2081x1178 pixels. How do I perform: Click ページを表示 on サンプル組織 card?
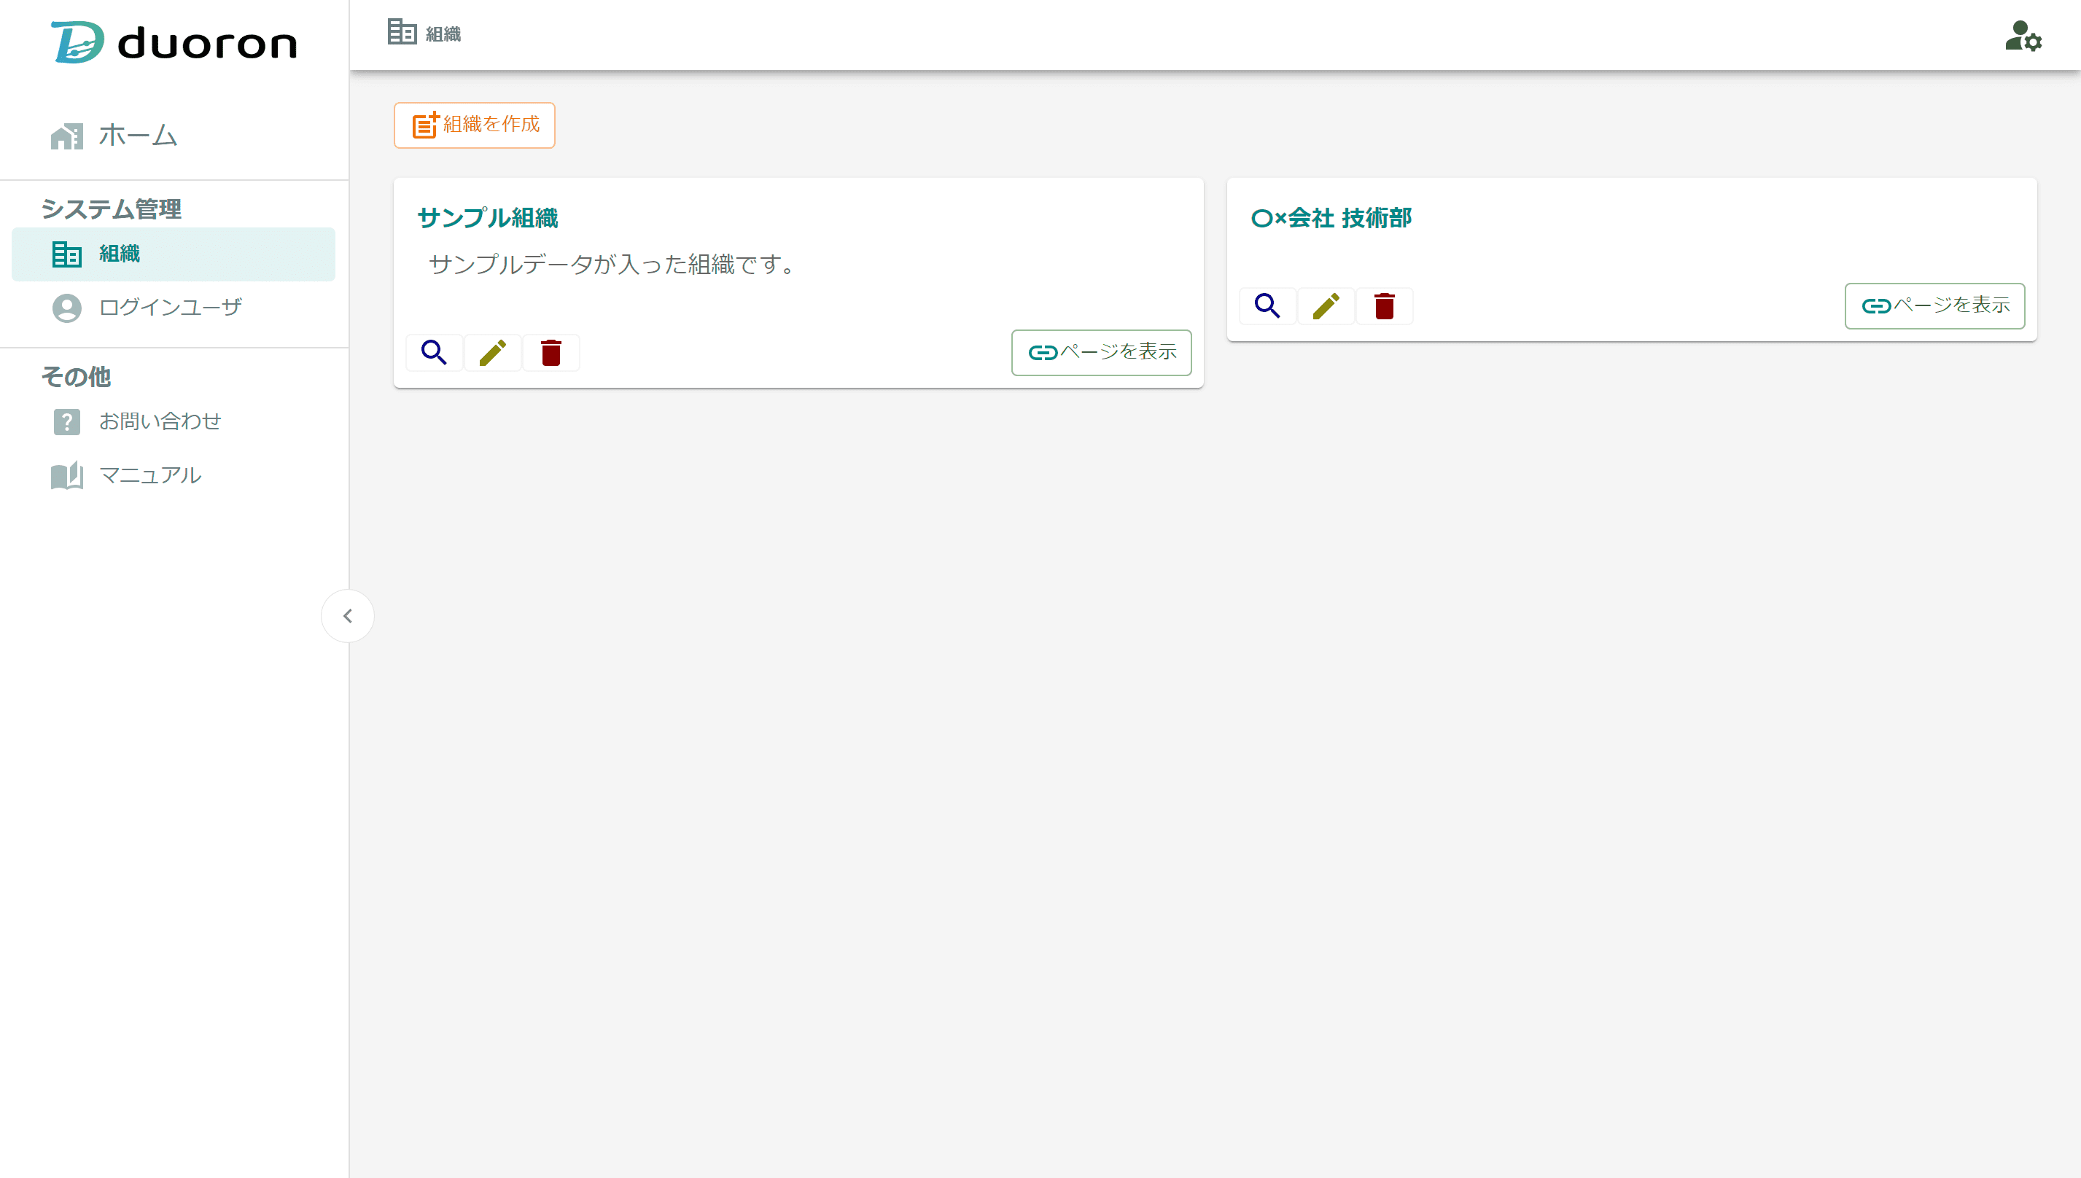1101,353
